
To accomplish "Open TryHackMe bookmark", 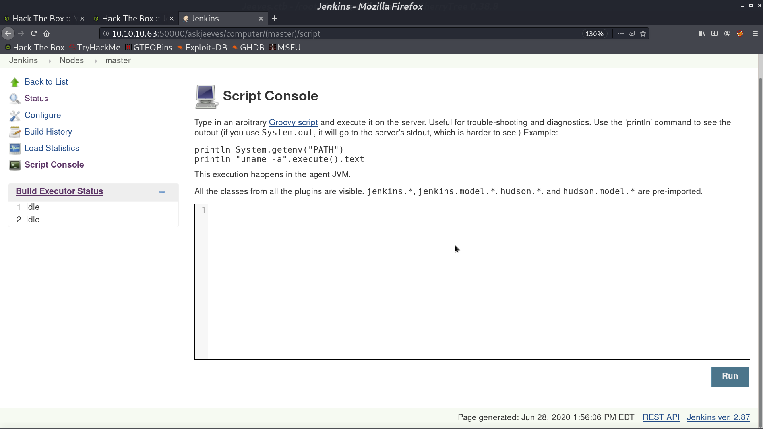I will point(95,48).
